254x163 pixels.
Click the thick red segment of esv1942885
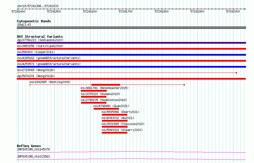[106, 85]
